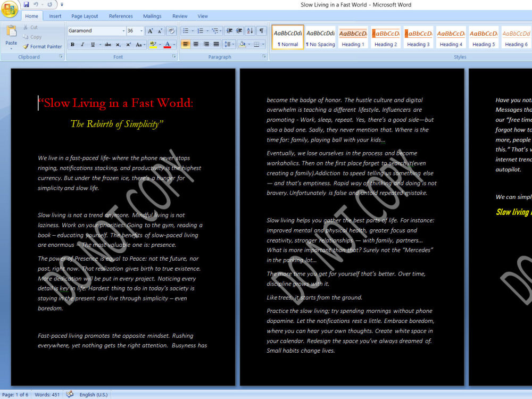Shrink font size icon

coord(160,31)
